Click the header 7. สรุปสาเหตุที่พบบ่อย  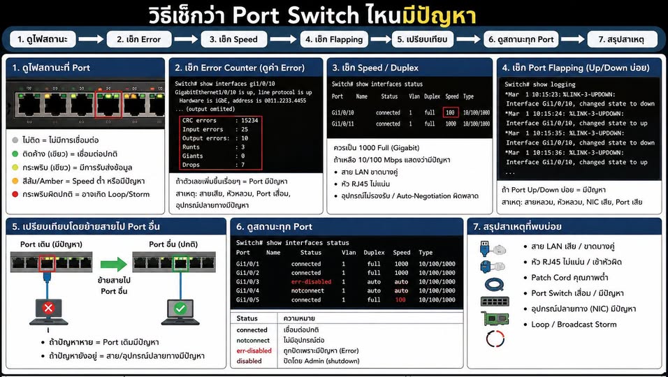564,227
